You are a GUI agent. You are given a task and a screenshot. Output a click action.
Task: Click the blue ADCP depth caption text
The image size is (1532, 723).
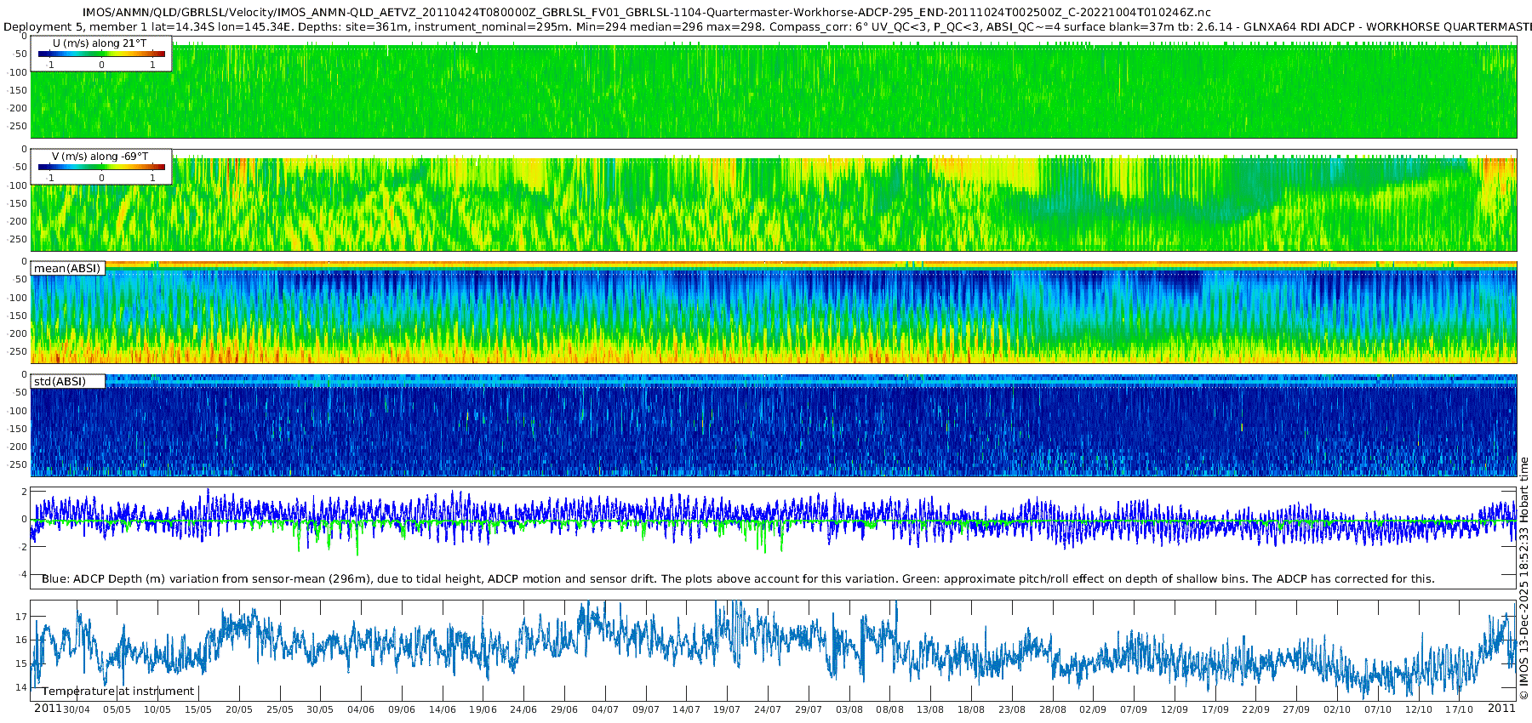click(738, 579)
